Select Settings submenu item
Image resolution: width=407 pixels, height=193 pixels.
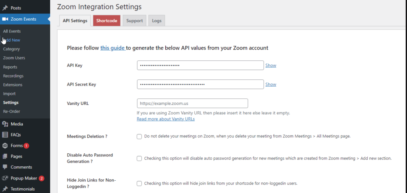[11, 102]
